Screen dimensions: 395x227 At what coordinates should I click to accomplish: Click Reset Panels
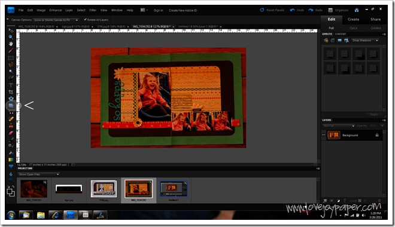coord(272,10)
